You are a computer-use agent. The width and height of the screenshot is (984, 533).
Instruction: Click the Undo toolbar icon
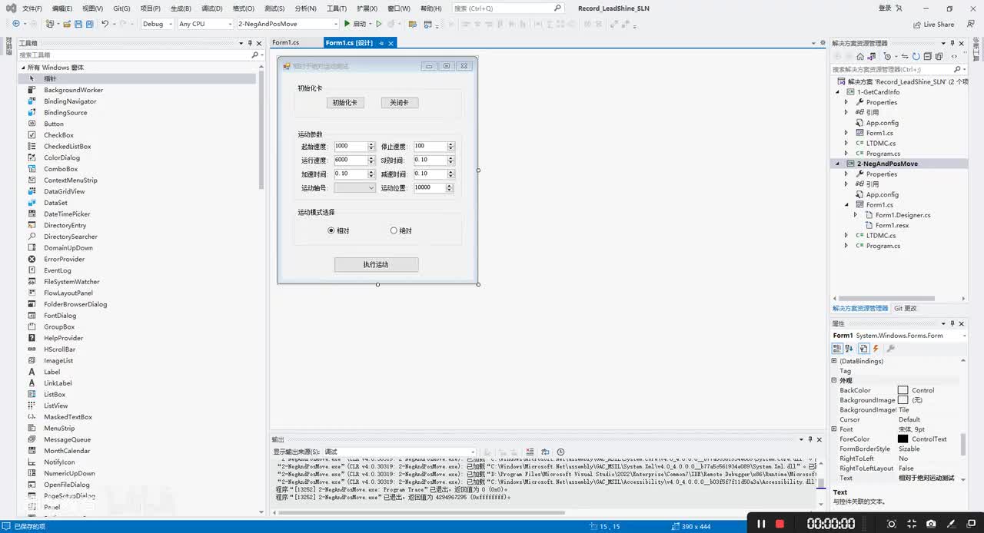pos(105,24)
